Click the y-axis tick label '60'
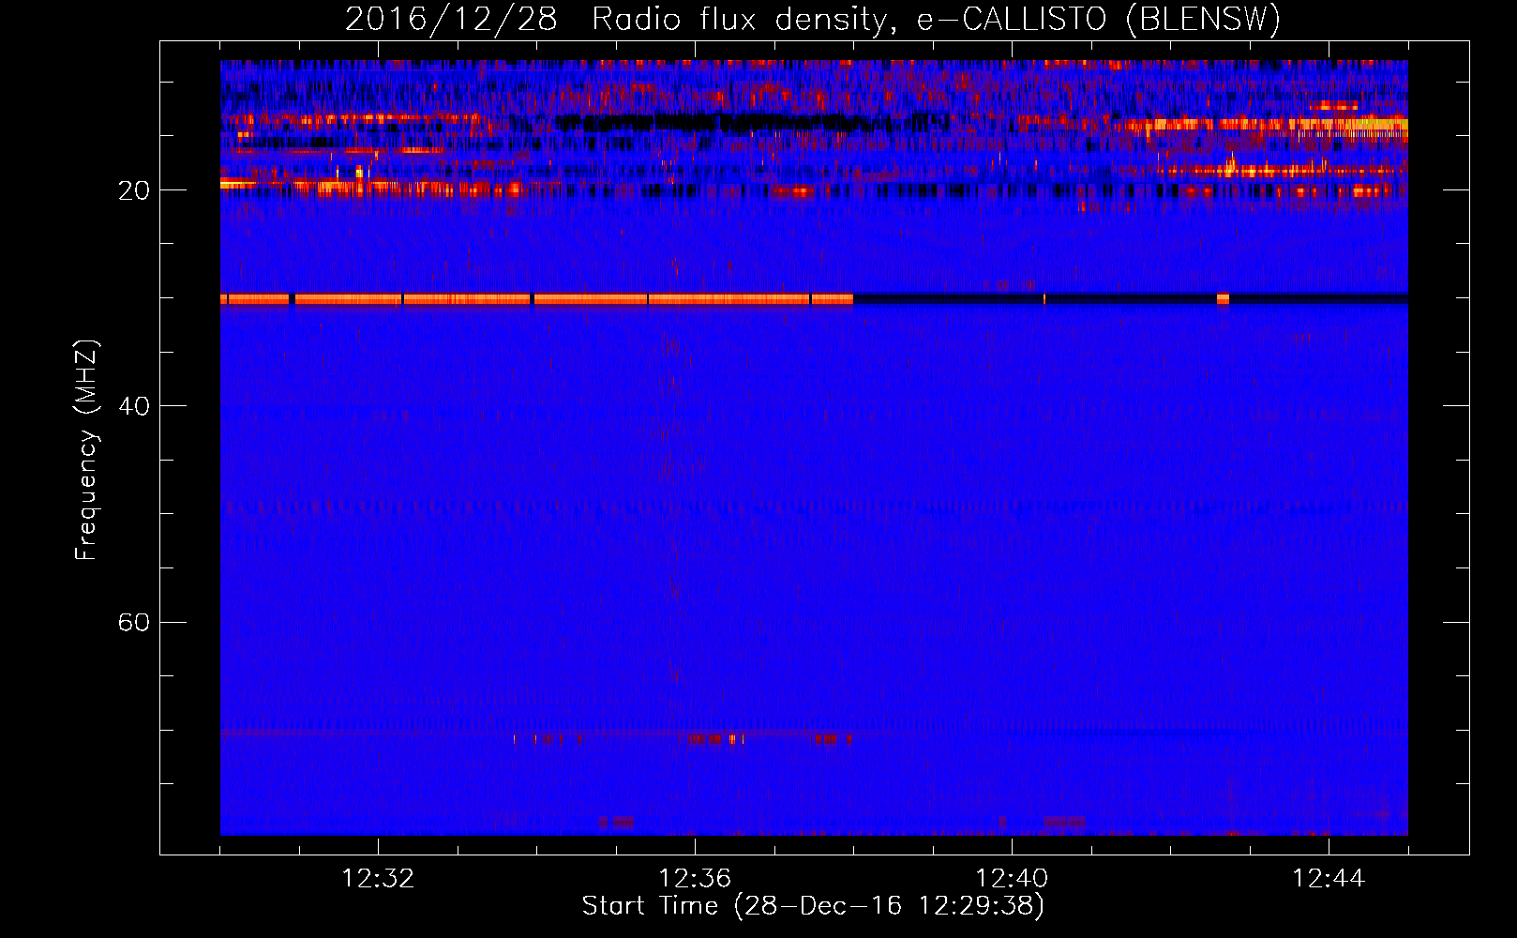 [134, 623]
